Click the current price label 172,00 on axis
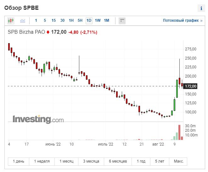The width and height of the screenshot is (208, 172). (190, 86)
